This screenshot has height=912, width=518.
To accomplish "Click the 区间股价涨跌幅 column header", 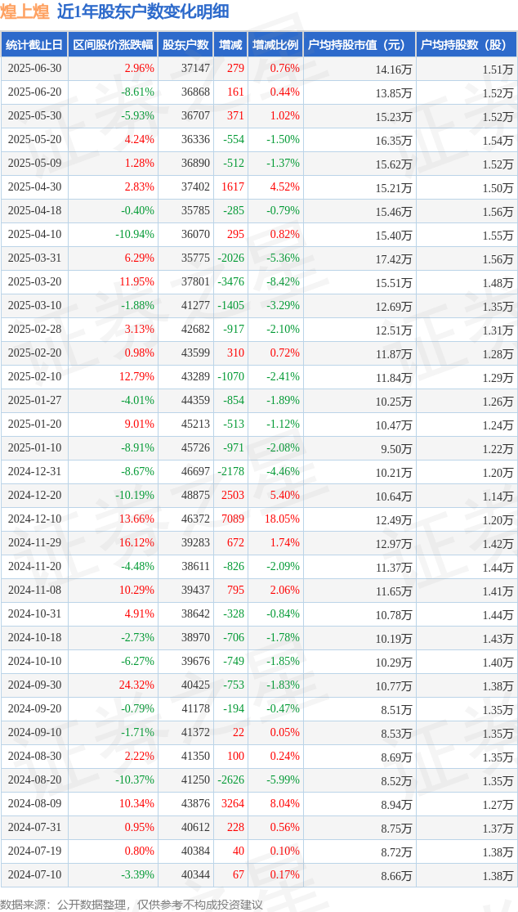I will tap(113, 44).
